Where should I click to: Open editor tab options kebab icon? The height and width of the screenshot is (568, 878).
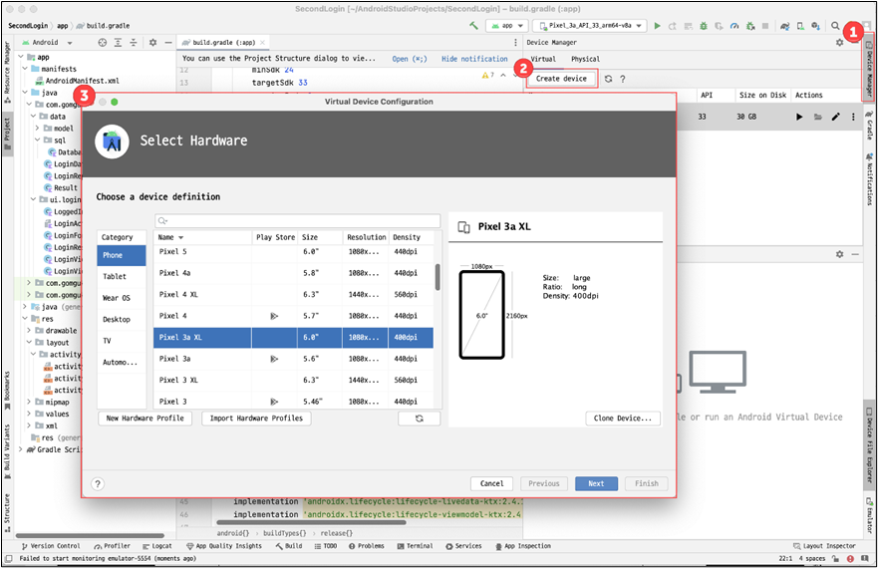tap(515, 43)
